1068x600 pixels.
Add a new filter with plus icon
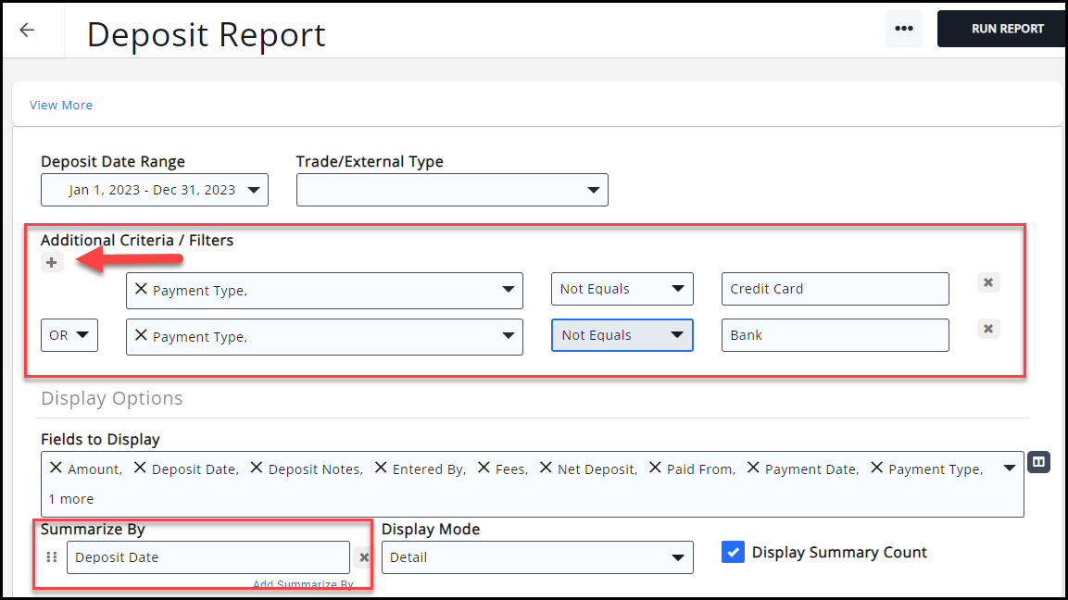pos(52,263)
